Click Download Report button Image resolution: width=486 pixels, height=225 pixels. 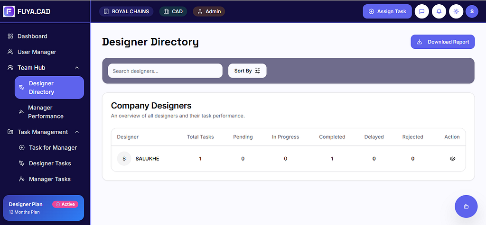pyautogui.click(x=443, y=42)
